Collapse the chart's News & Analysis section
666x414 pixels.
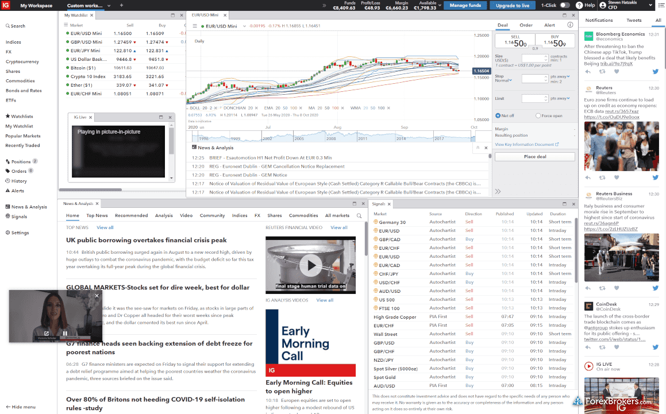click(x=478, y=148)
